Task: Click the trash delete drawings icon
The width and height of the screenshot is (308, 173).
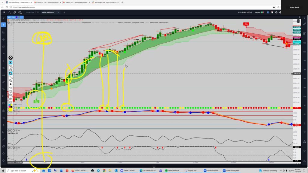Action: point(11,91)
